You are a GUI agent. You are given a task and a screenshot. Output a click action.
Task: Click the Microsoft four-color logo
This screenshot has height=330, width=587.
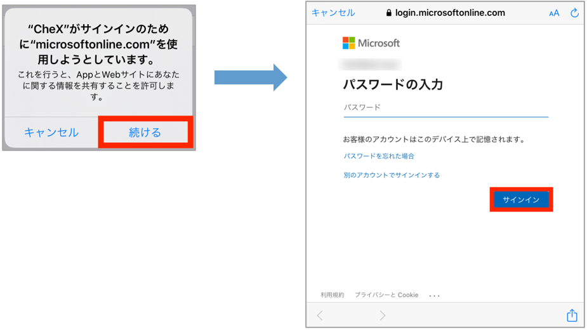(349, 43)
